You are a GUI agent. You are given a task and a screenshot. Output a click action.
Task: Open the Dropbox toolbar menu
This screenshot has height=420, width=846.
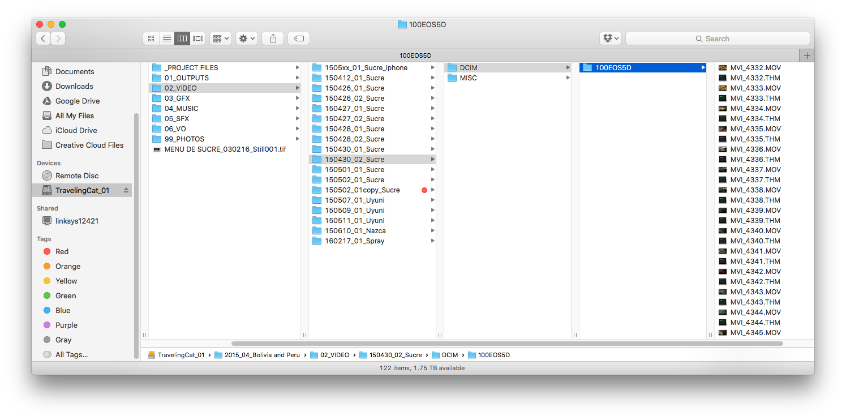coord(611,38)
